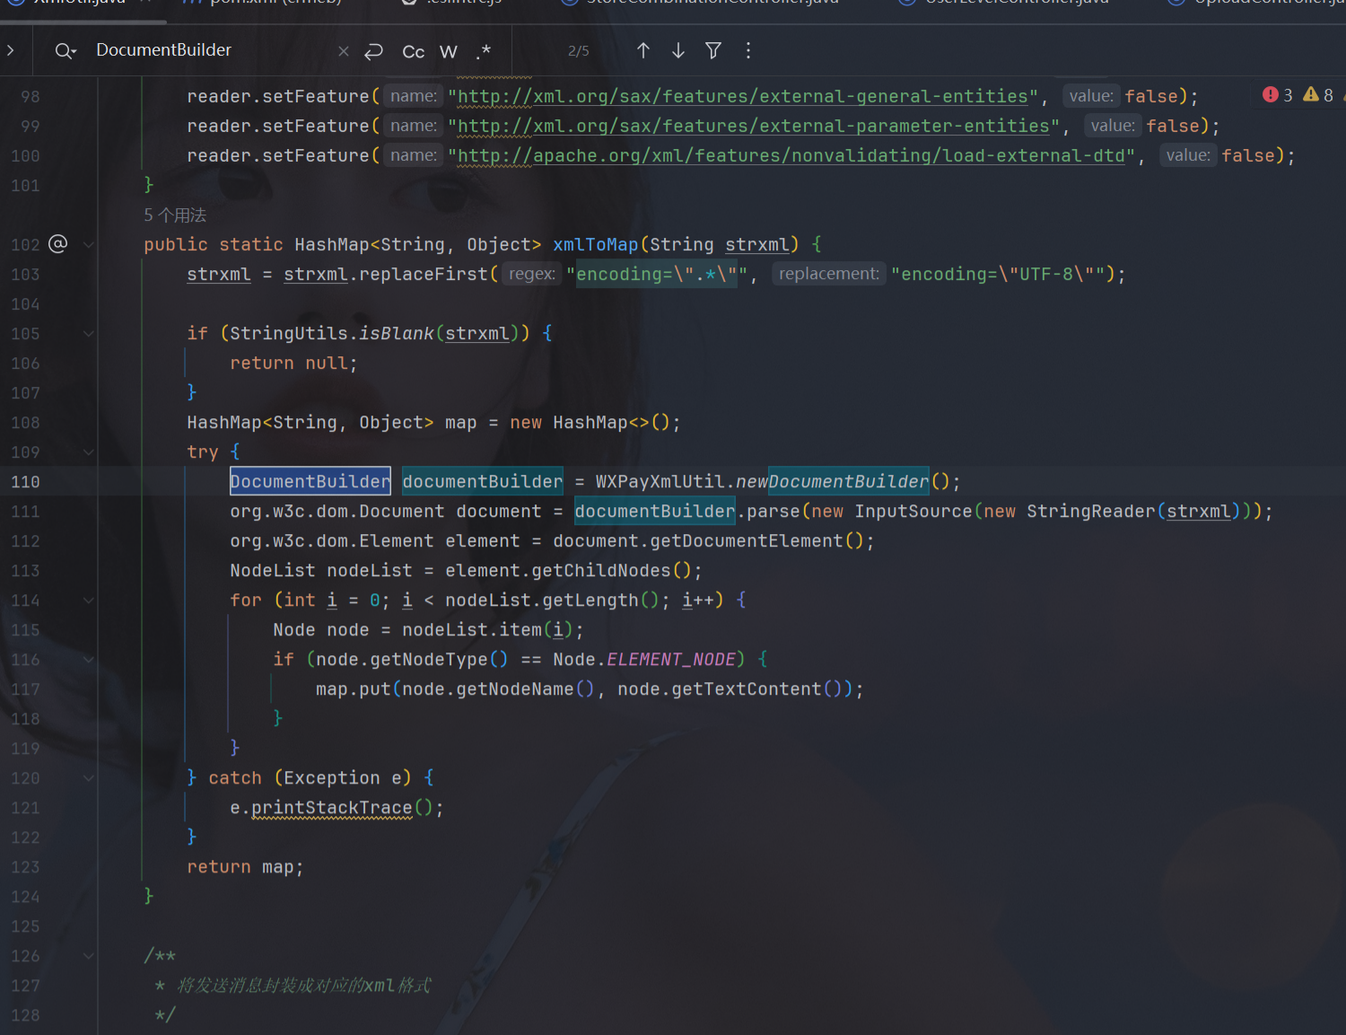The image size is (1346, 1035).
Task: Click the '5 个用法' usages hint
Action: click(x=175, y=215)
